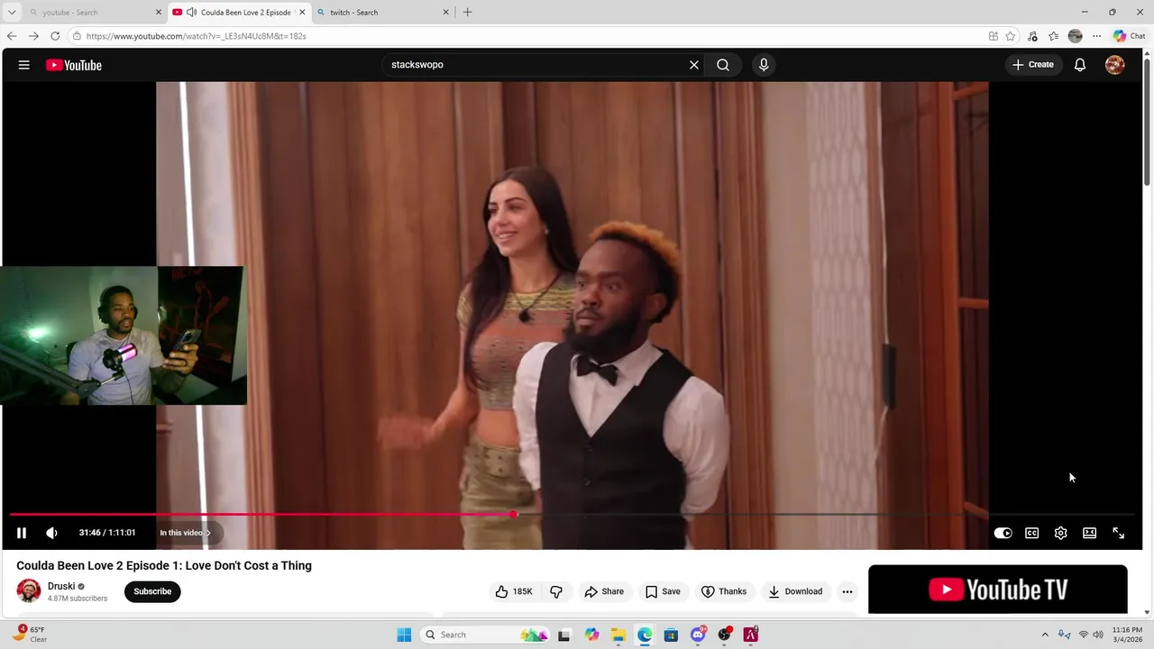Open the Druski channel name link
The image size is (1154, 649).
[61, 586]
